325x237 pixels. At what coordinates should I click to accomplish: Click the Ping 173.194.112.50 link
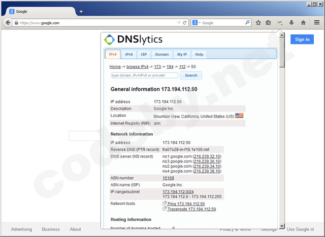[x=186, y=204]
